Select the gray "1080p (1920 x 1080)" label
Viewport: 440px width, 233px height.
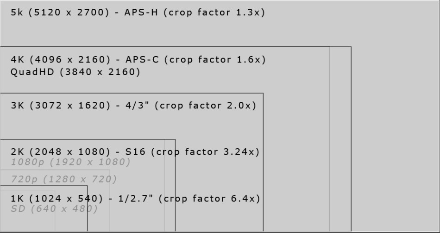point(70,162)
